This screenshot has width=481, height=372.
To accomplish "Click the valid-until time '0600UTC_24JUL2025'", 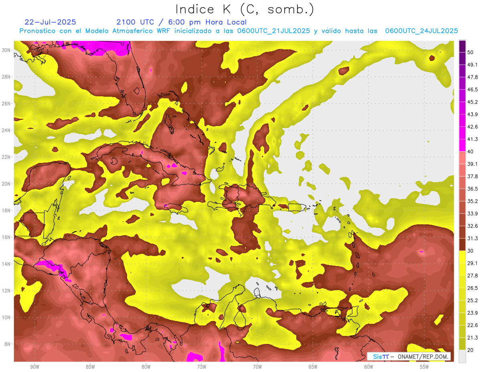I will (421, 31).
